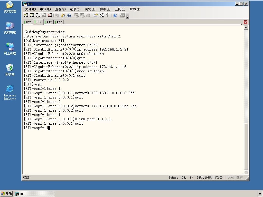The image size is (263, 197).
Task: Click the 大写 caps lock indicator
Action: (x=231, y=178)
